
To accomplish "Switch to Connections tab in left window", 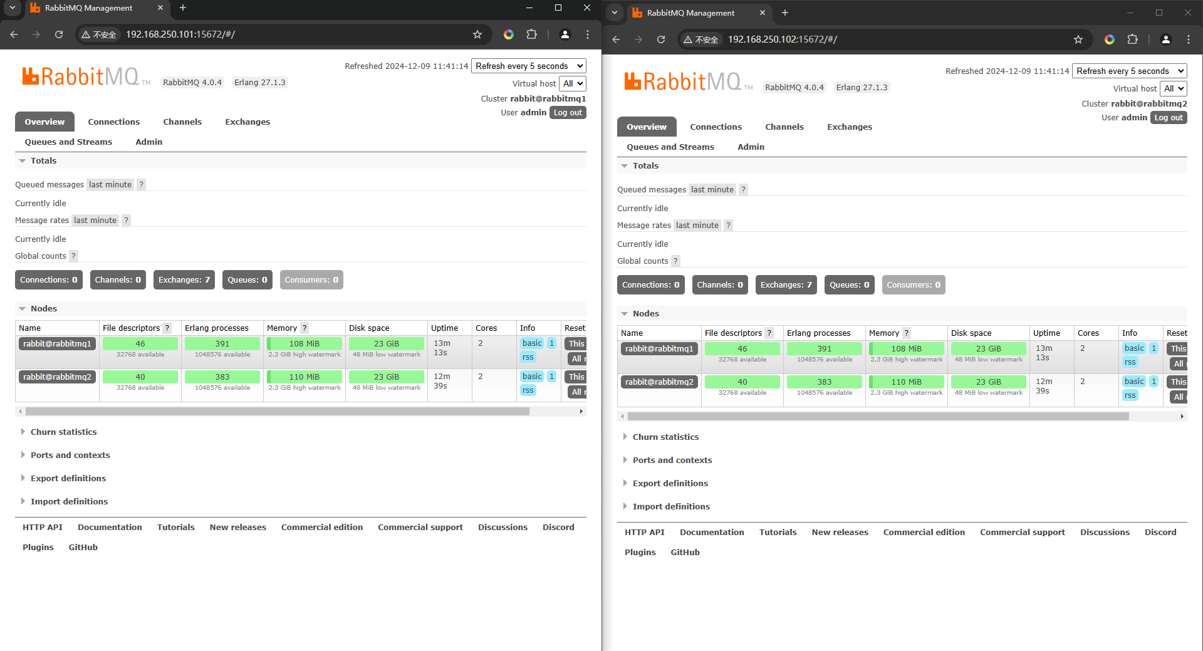I will point(113,122).
